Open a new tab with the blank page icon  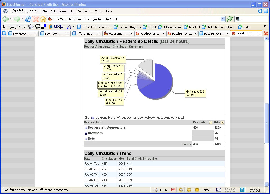click(4, 33)
